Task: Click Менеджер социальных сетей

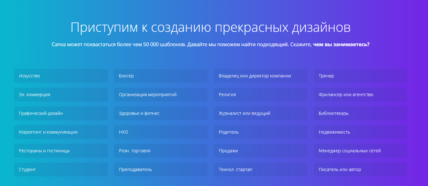Action: click(x=361, y=151)
